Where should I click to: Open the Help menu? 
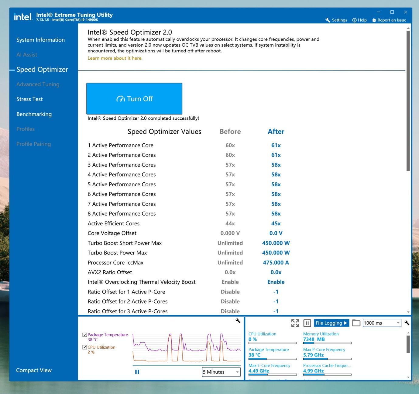tap(359, 20)
